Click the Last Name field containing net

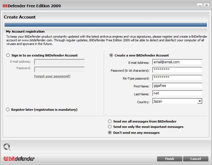(x=177, y=93)
